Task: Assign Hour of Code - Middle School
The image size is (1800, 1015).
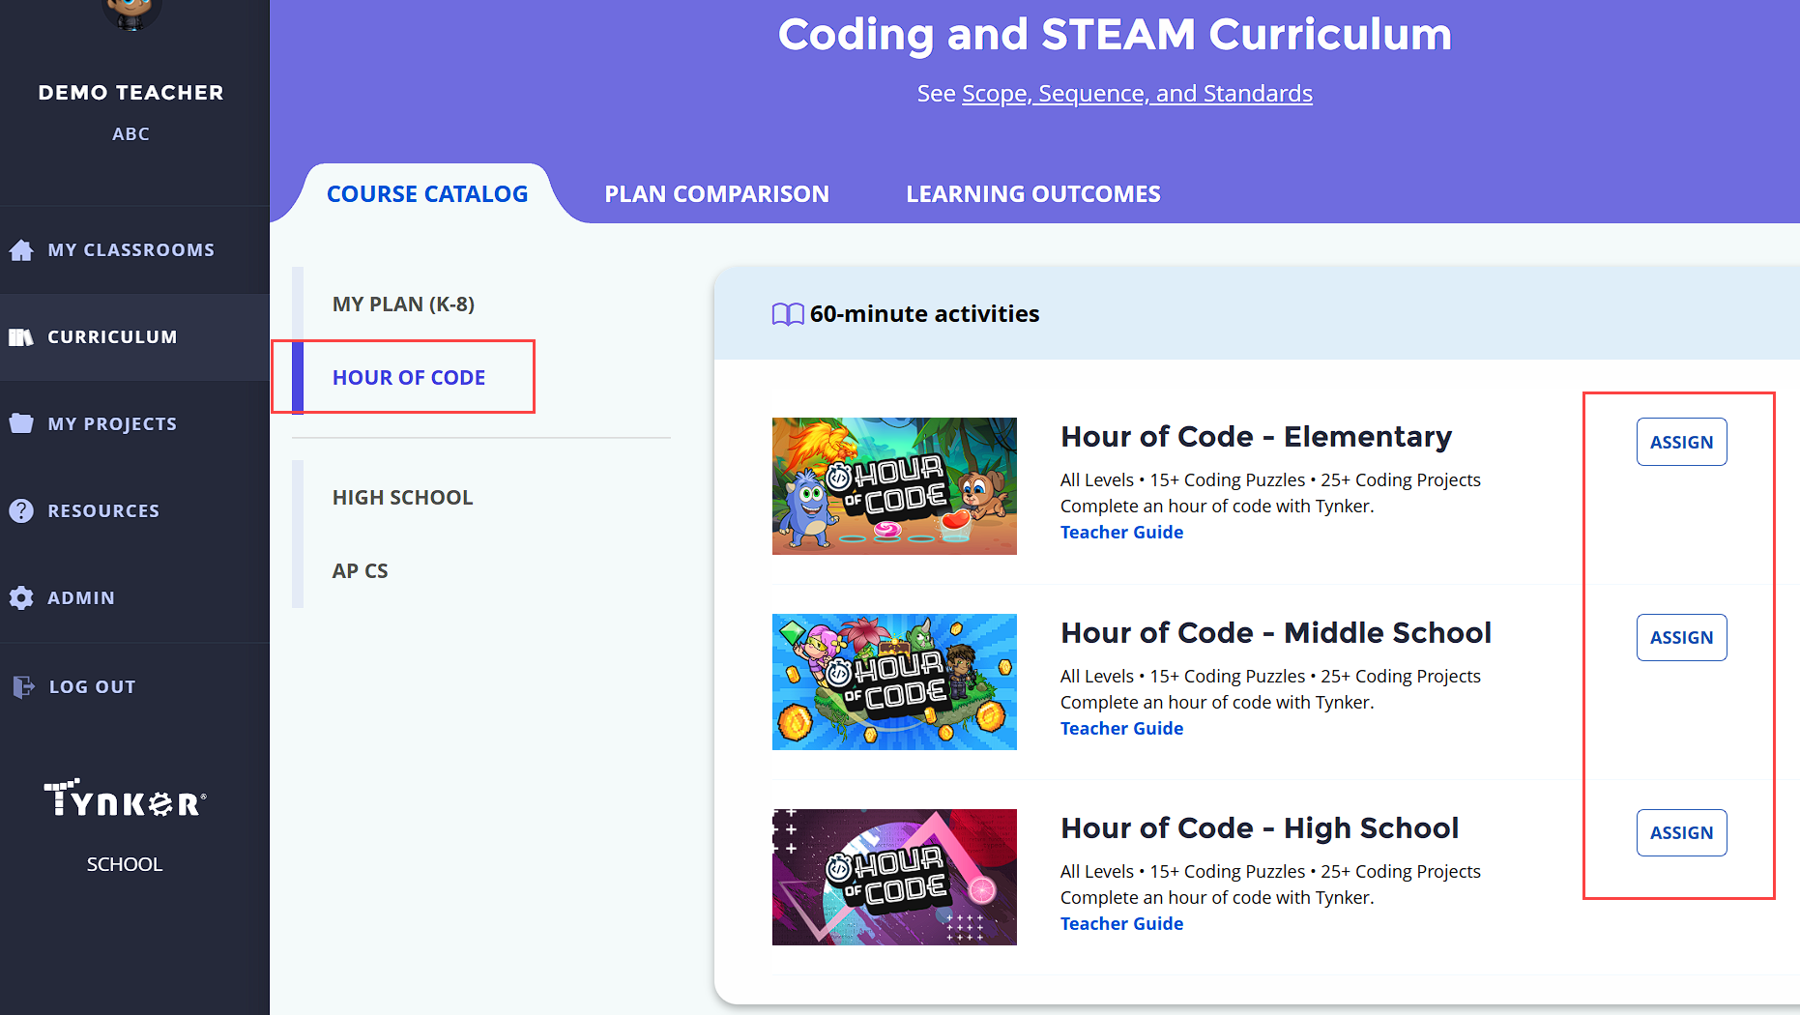Action: point(1681,638)
